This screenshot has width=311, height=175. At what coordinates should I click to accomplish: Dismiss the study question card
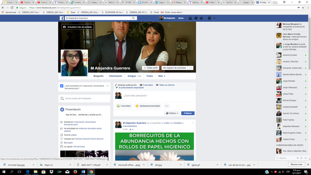point(107,86)
